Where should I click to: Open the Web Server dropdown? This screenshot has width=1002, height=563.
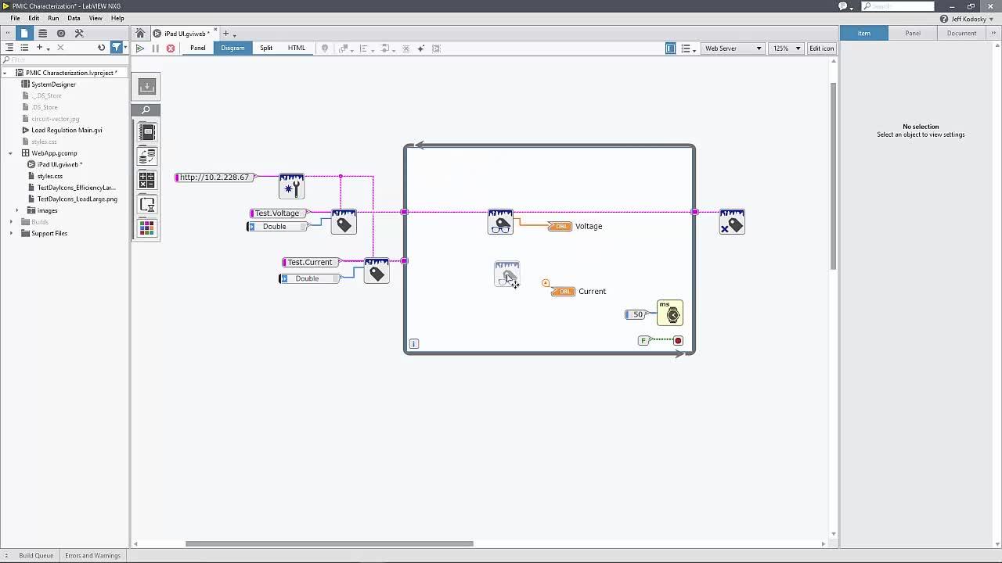pyautogui.click(x=730, y=48)
